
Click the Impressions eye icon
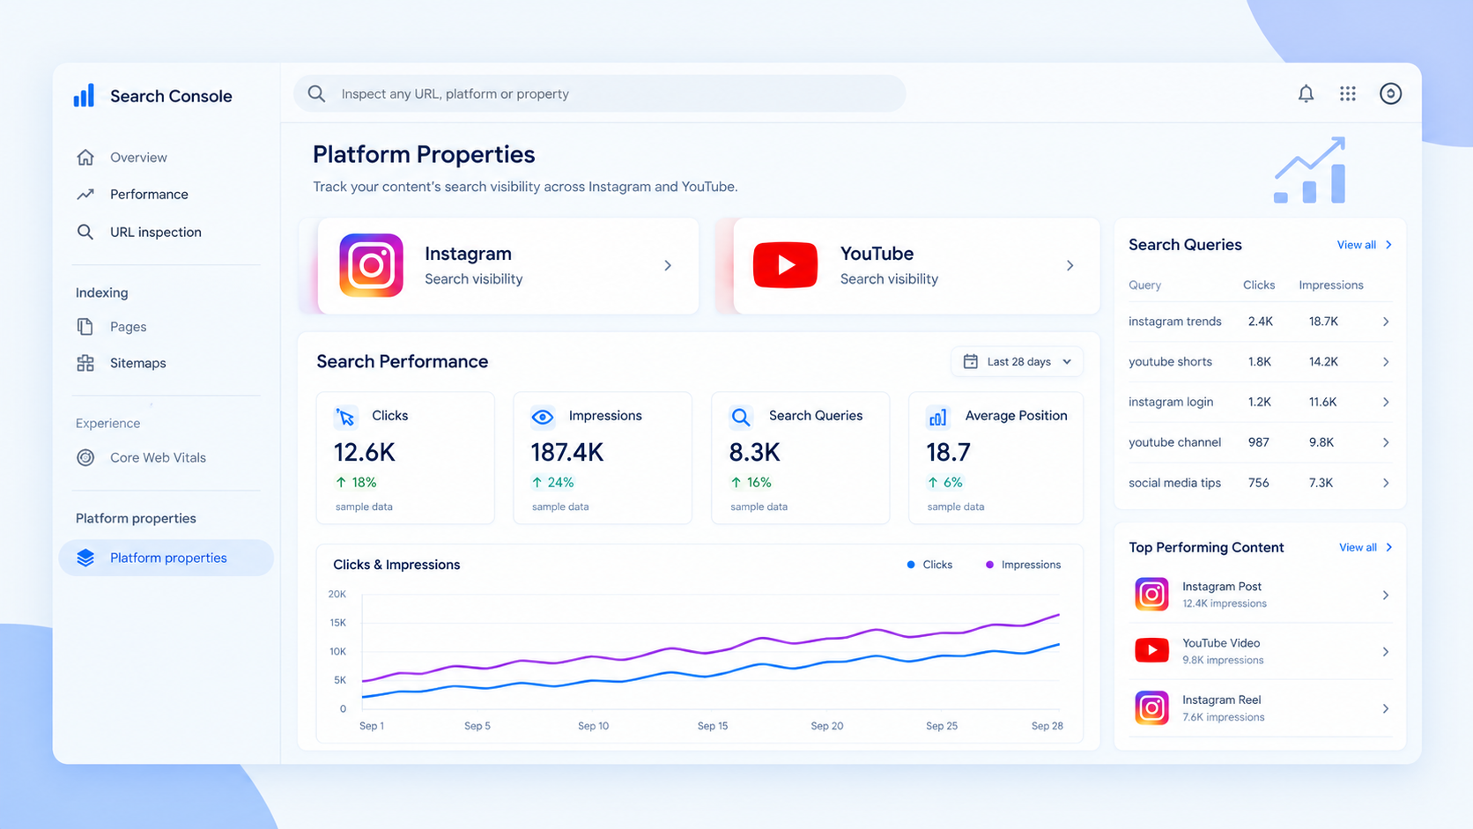tap(543, 416)
